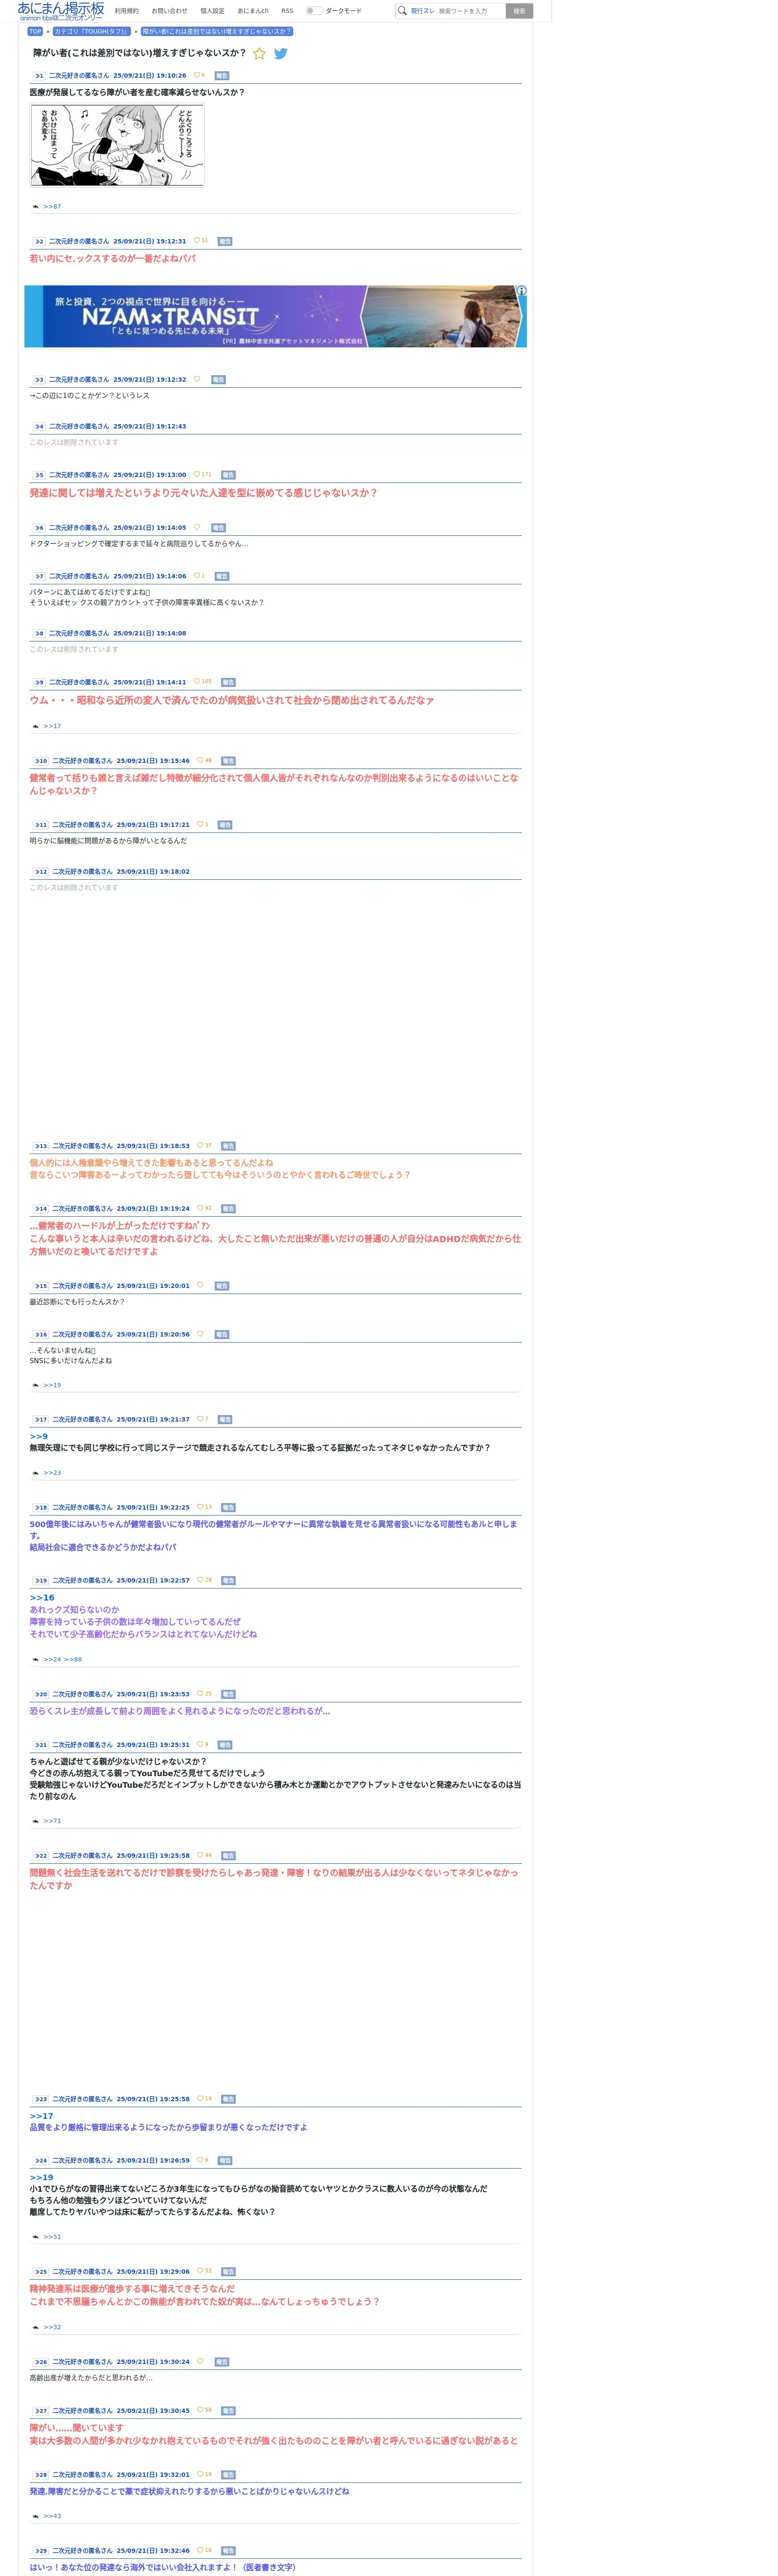The width and height of the screenshot is (778, 2576).
Task: Click the heart icon on post 1
Action: tap(197, 75)
